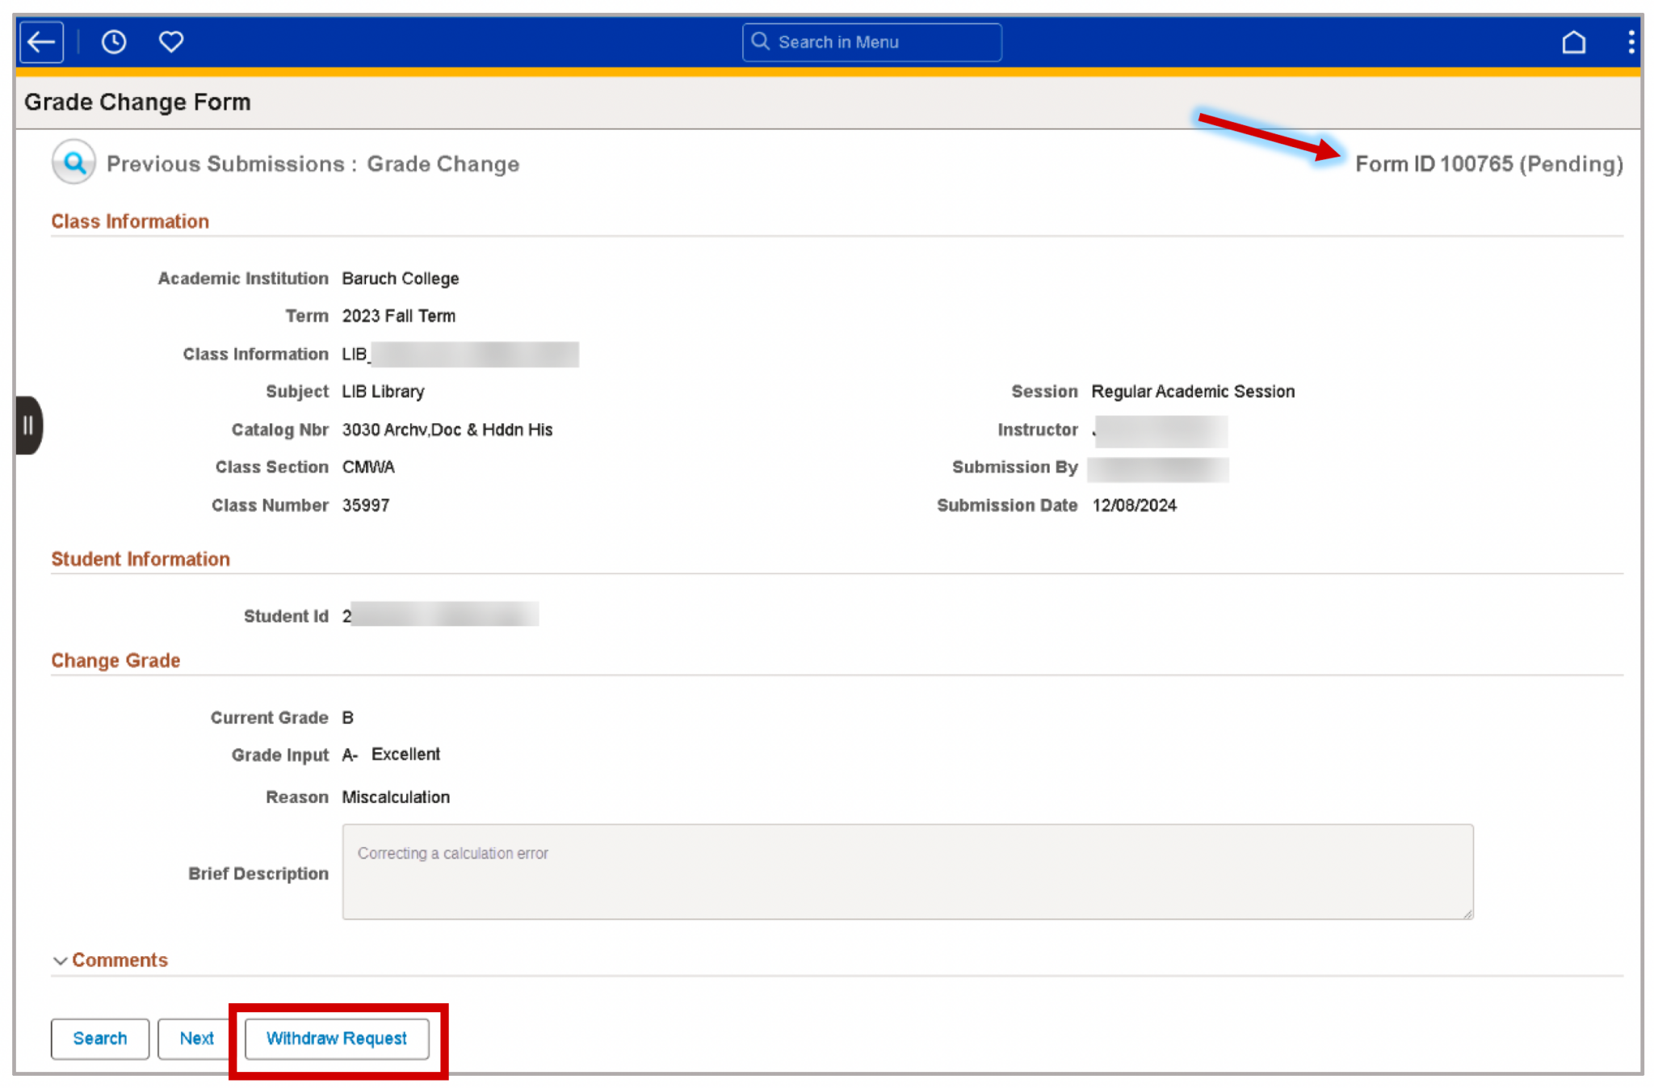Viewport: 1654px width, 1088px height.
Task: Collapse the Comments section
Action: click(60, 960)
